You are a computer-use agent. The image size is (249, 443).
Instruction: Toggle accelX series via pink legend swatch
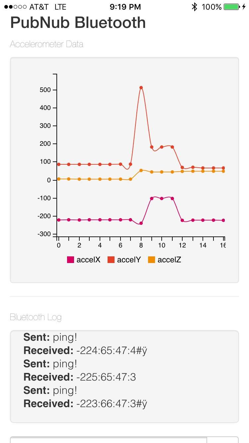coord(70,260)
